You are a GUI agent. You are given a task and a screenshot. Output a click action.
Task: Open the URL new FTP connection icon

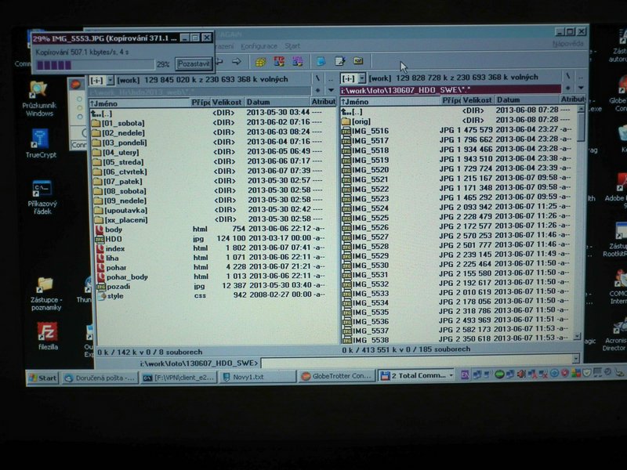(298, 61)
